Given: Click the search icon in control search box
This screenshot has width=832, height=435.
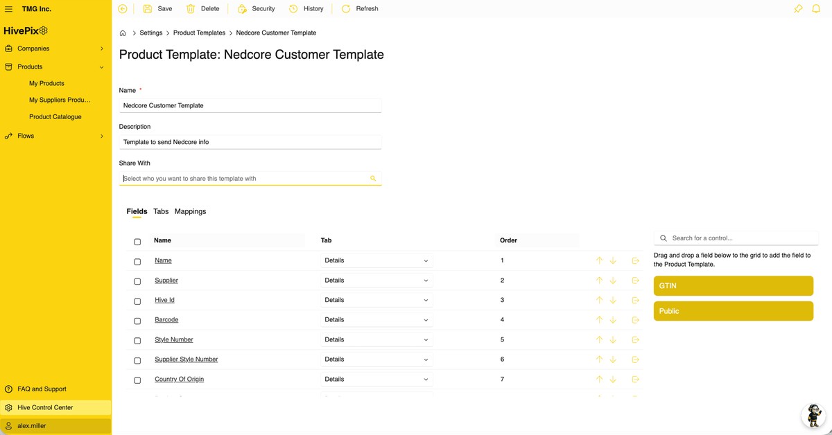Looking at the screenshot, I should 664,238.
